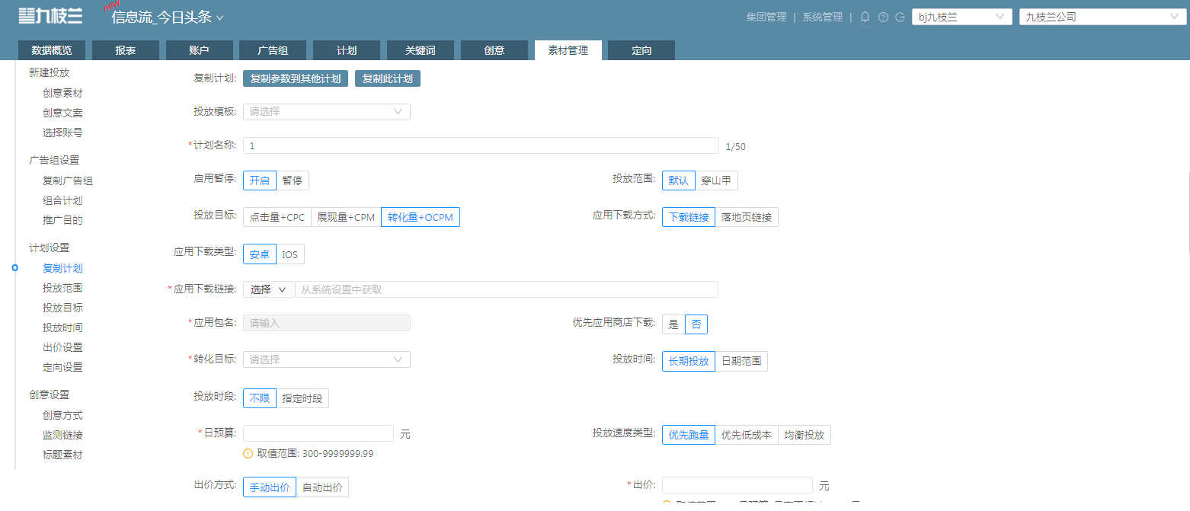Select 穿山甲 for 投放范围
Image resolution: width=1190 pixels, height=511 pixels.
coord(716,180)
